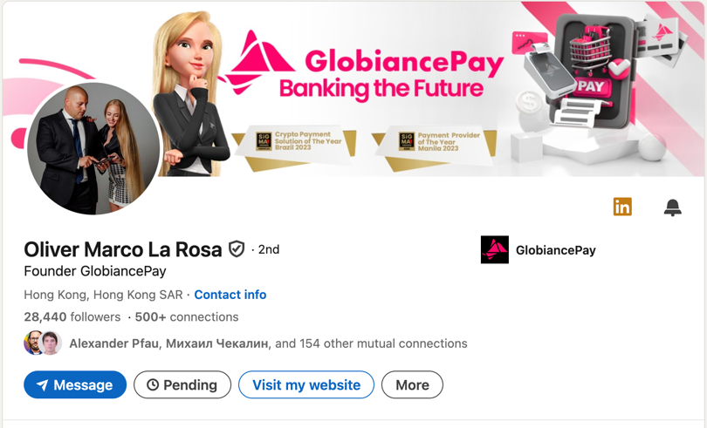The height and width of the screenshot is (428, 707).
Task: Click the GlobiancePay company logo icon
Action: pyautogui.click(x=495, y=250)
